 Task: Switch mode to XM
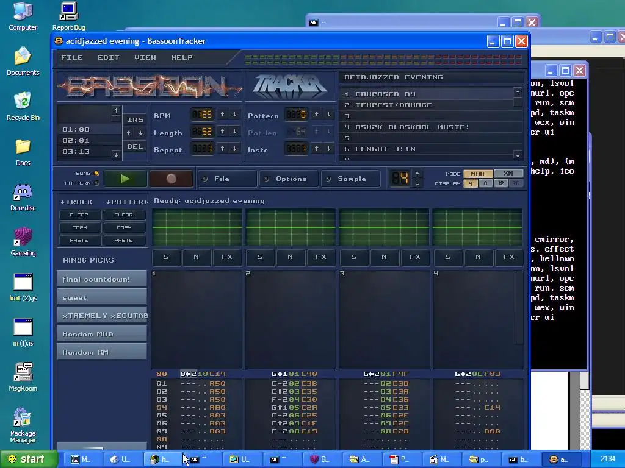[x=508, y=174]
